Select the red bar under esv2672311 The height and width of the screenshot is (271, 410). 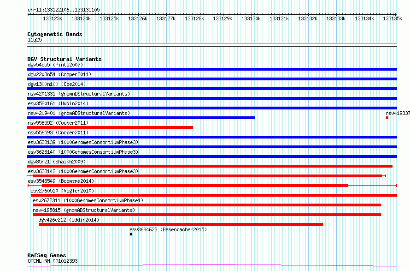coord(207,205)
